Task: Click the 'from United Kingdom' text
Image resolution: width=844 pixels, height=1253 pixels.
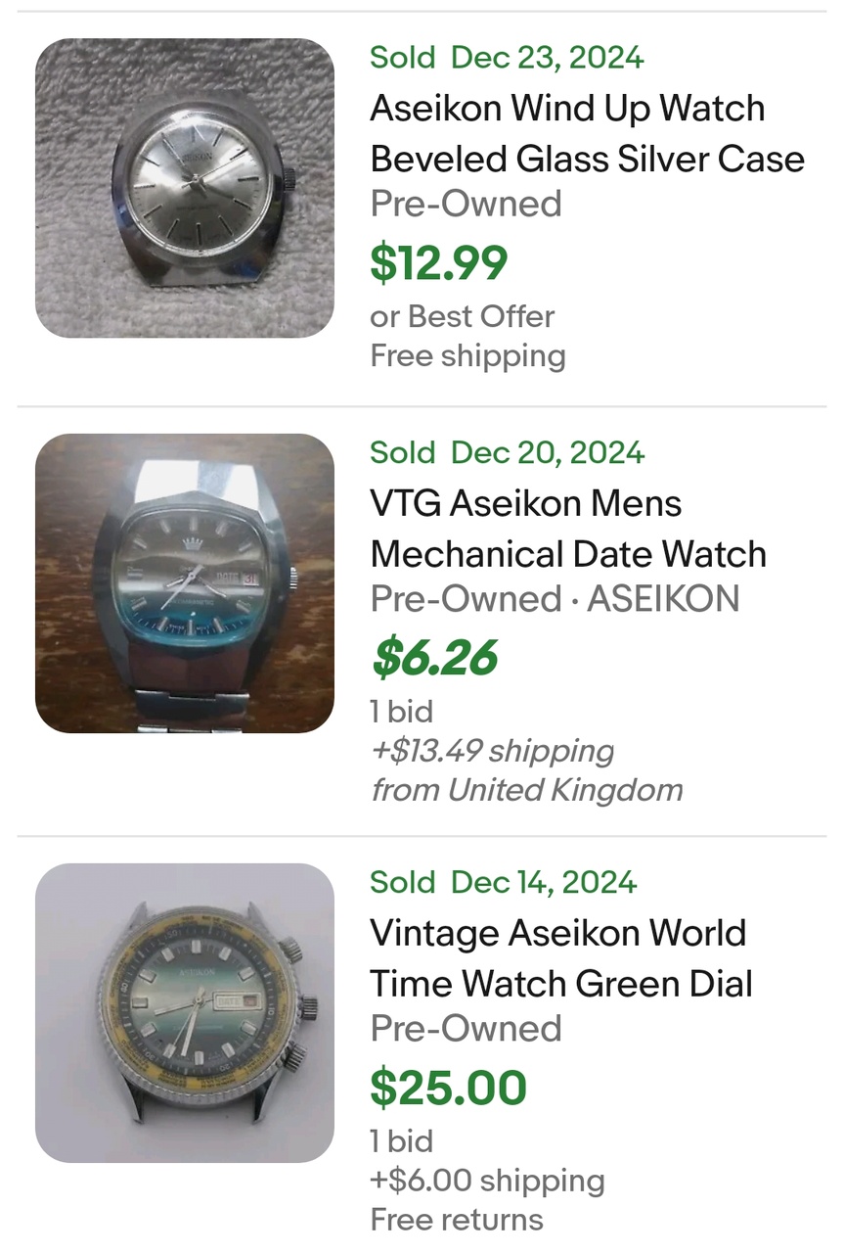Action: pos(526,790)
